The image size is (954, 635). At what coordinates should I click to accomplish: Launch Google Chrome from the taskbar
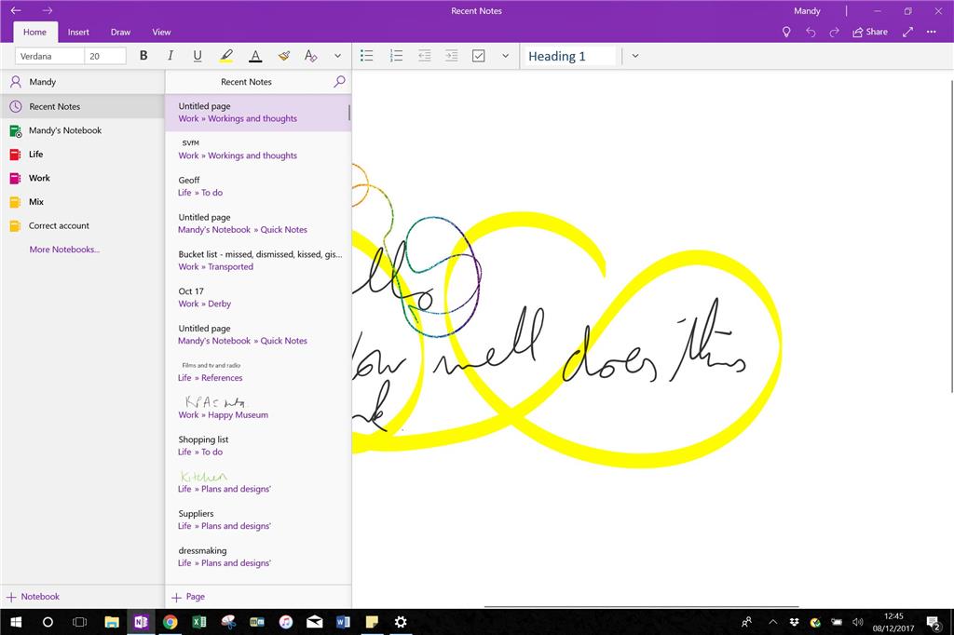coord(170,622)
